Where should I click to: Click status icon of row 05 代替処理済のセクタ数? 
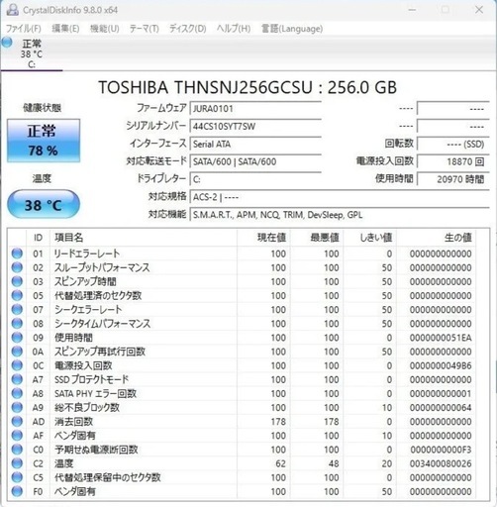(17, 295)
